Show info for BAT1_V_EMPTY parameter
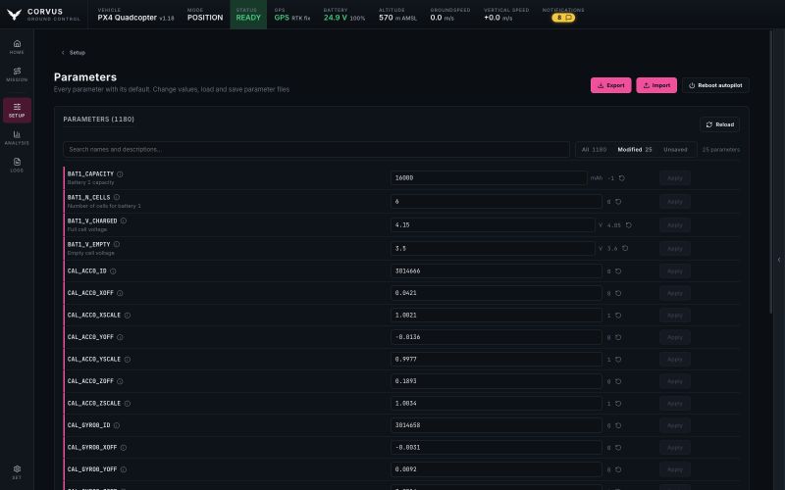The image size is (785, 490). (x=116, y=244)
